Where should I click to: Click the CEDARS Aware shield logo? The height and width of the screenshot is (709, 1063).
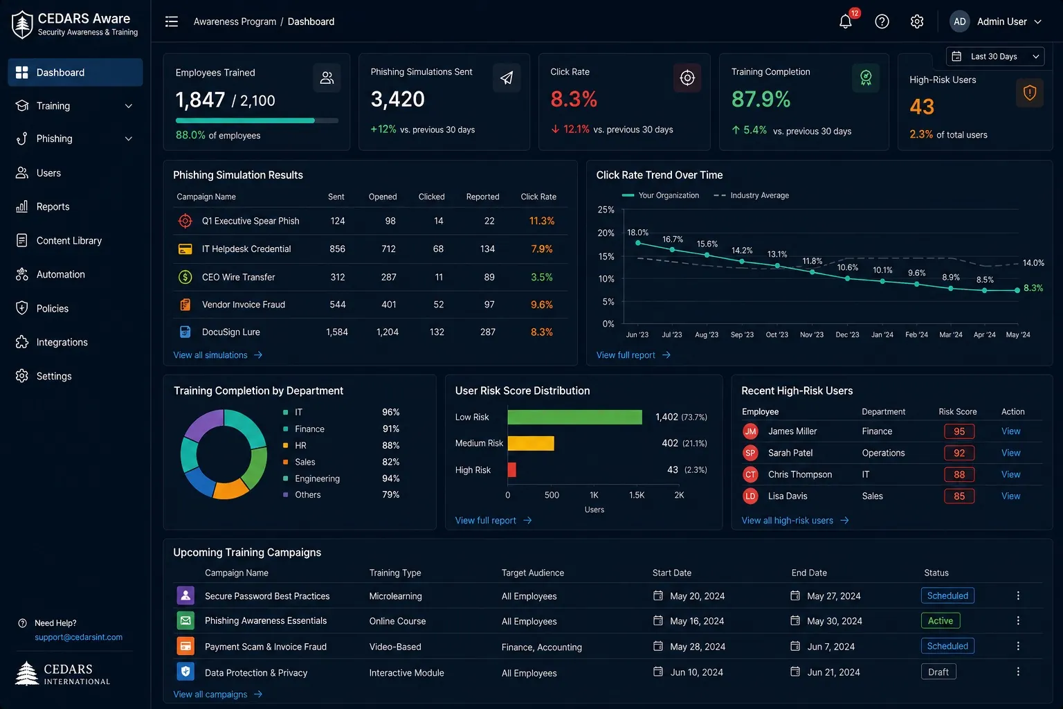[x=22, y=24]
